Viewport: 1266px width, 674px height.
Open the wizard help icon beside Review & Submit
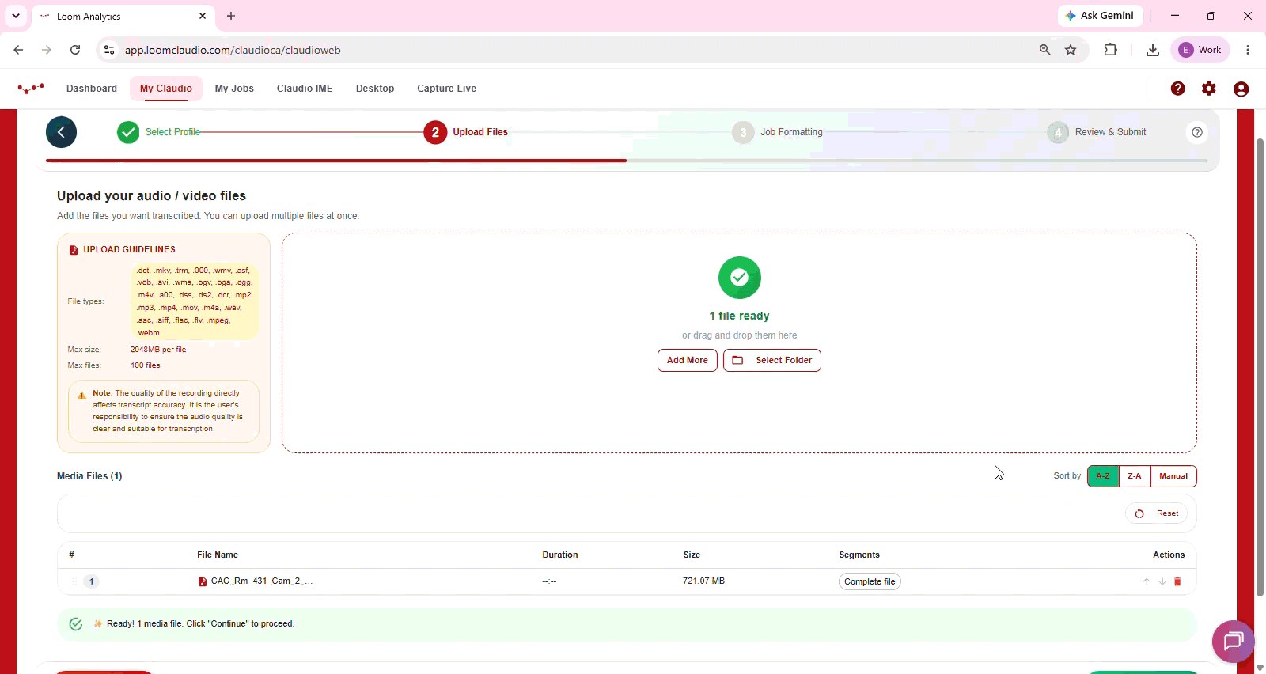click(1197, 132)
